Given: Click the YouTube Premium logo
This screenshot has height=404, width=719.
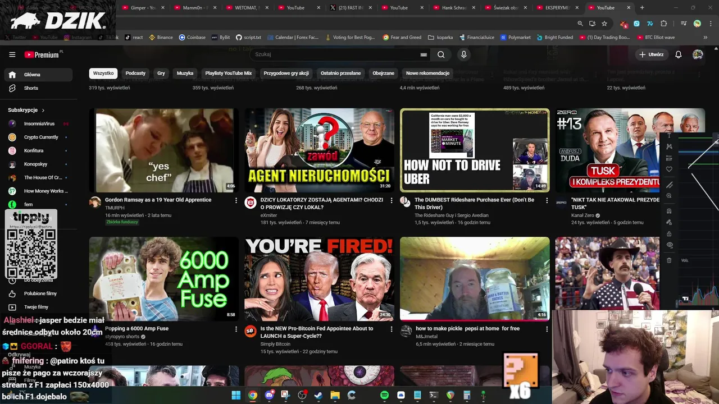Looking at the screenshot, I should coord(43,54).
